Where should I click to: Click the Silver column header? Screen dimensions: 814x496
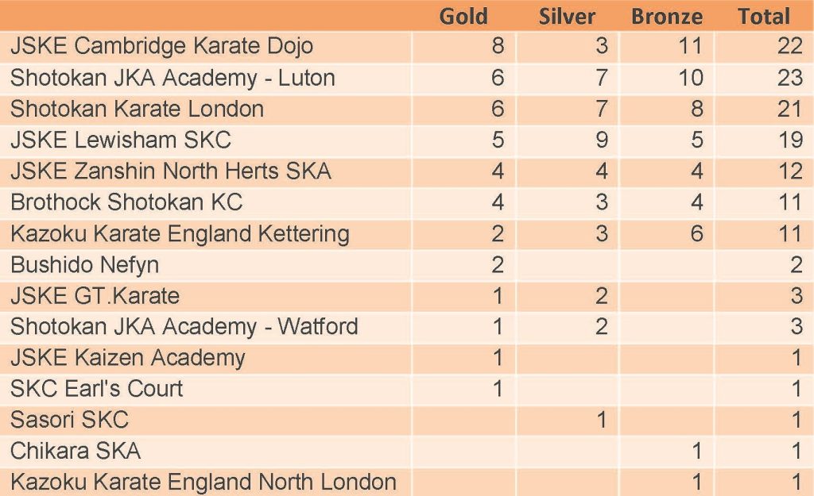(x=567, y=16)
